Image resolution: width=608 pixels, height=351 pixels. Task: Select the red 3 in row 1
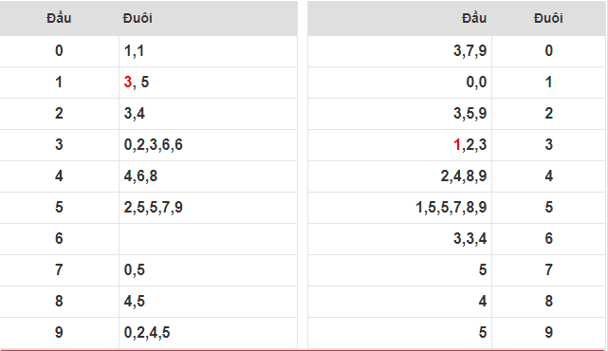coord(127,83)
